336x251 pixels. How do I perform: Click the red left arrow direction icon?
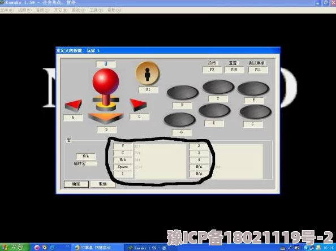pyautogui.click(x=74, y=105)
